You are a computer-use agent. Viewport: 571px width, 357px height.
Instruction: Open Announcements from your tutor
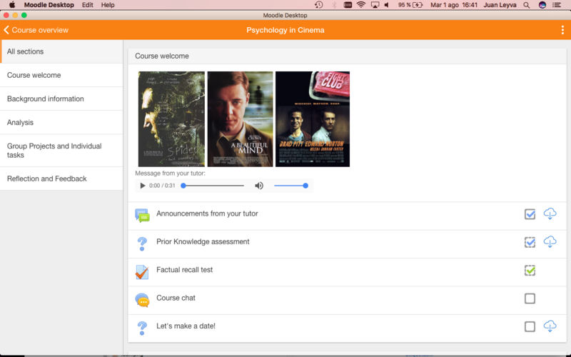pyautogui.click(x=207, y=213)
